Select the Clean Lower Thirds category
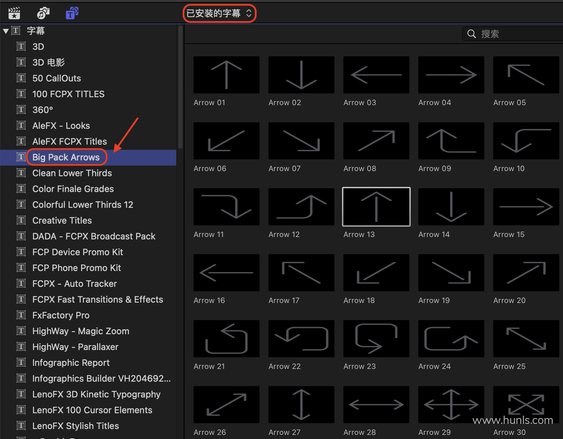The image size is (563, 439). tap(72, 173)
